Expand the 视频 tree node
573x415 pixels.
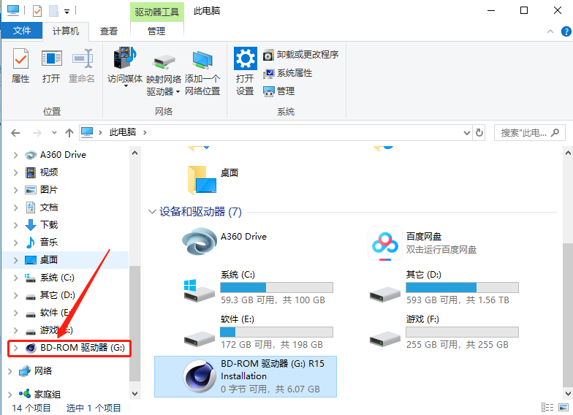pos(16,172)
